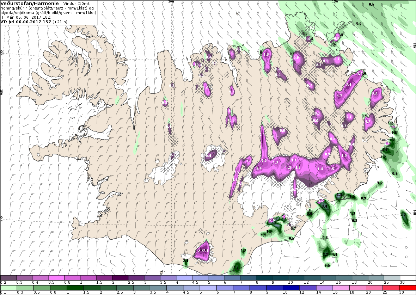Click the '2.4' snow value on map
Image resolution: width=416 pixels, height=295 pixels.
(262, 135)
